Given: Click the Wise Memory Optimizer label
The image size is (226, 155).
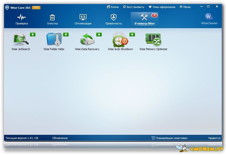Looking at the screenshot, I should click(x=153, y=49).
